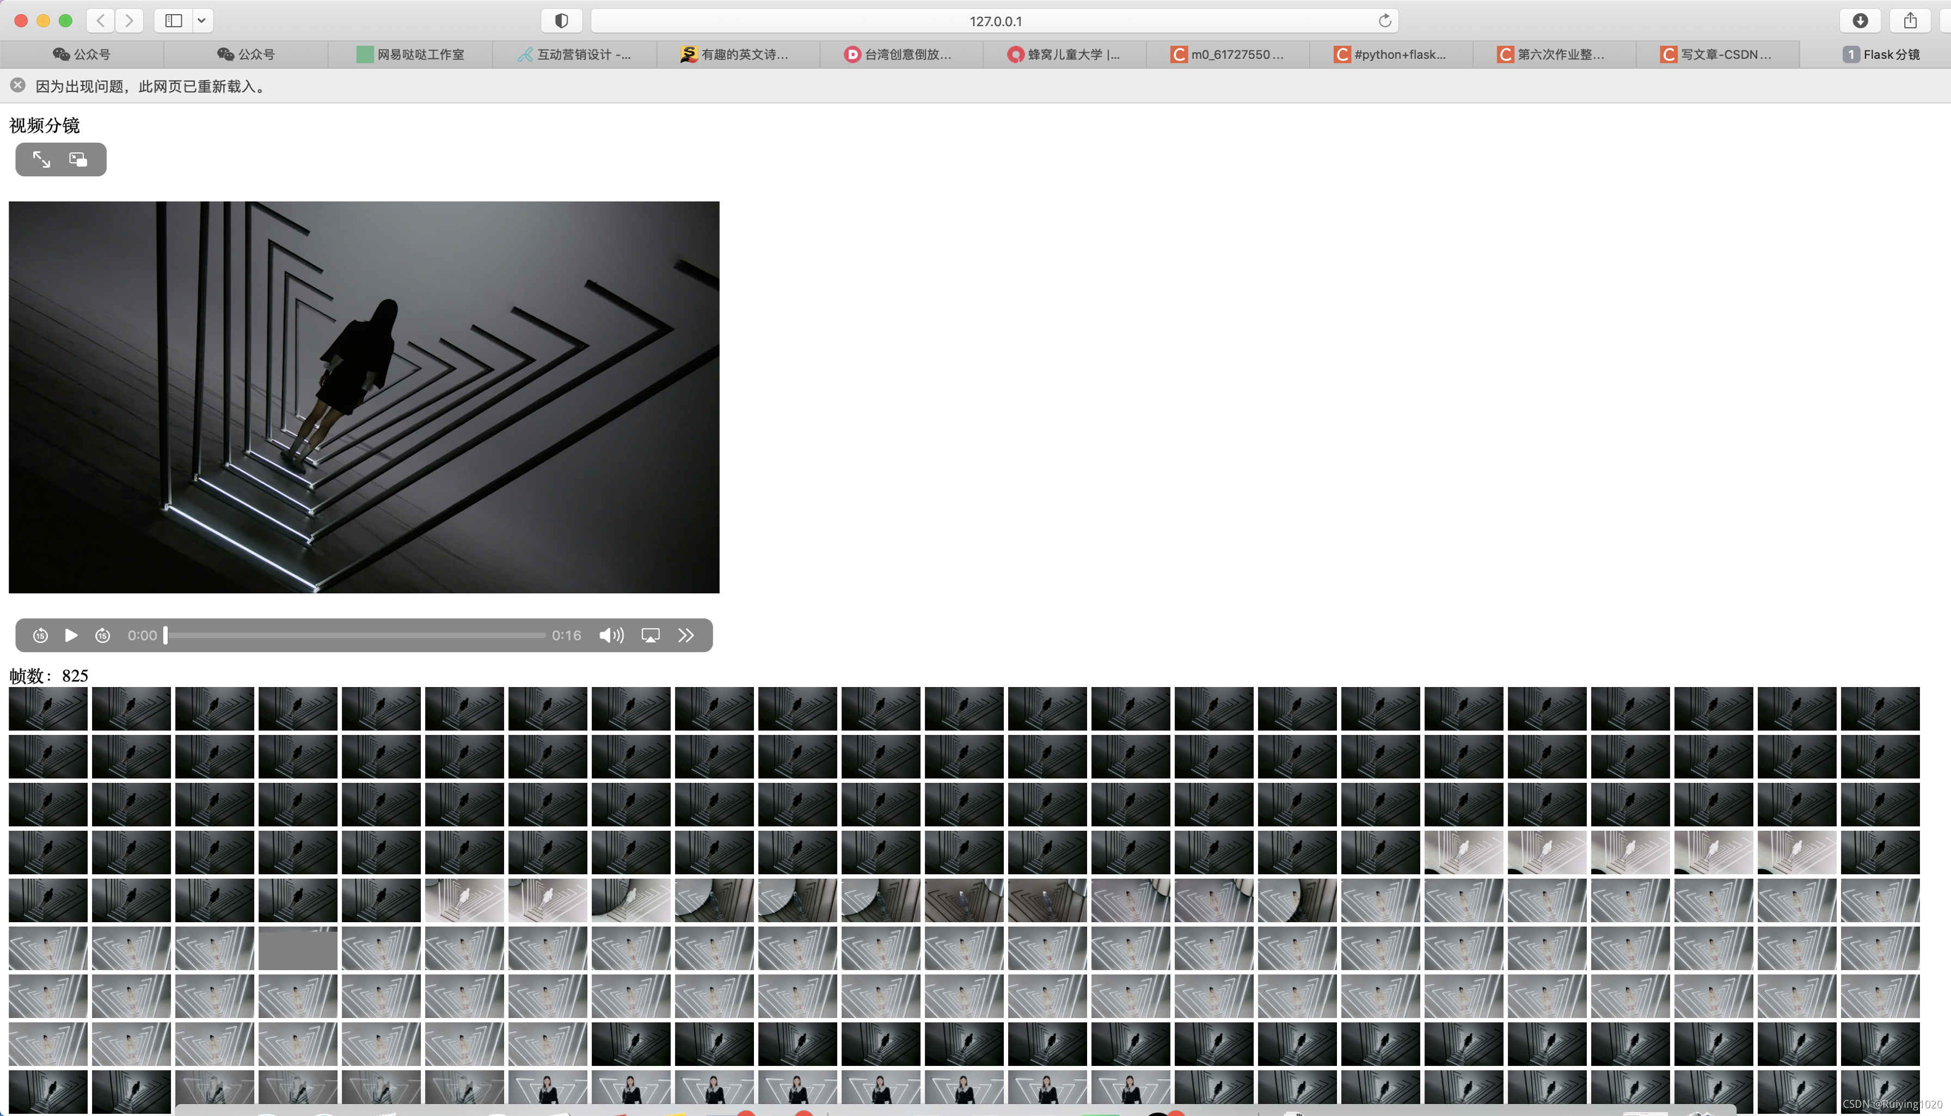1951x1116 pixels.
Task: Skip forward 15 seconds in video
Action: [103, 635]
